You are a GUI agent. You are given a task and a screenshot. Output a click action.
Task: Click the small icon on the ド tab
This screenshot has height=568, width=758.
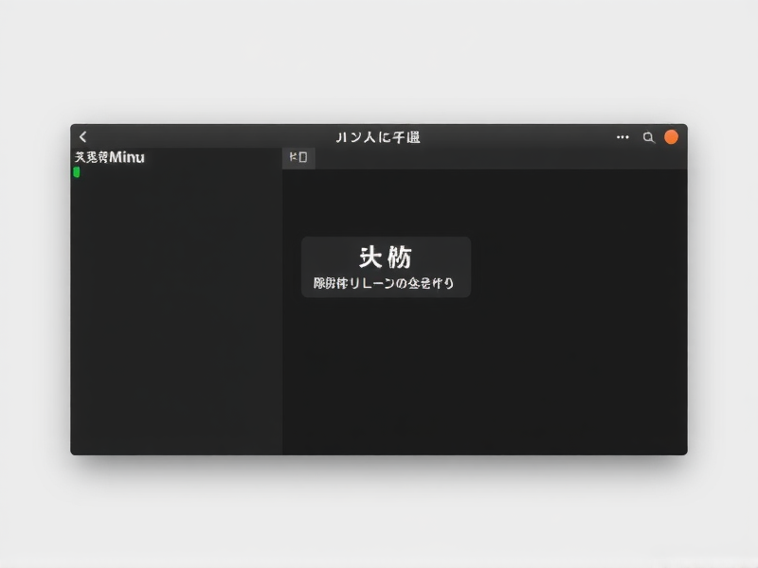click(305, 157)
